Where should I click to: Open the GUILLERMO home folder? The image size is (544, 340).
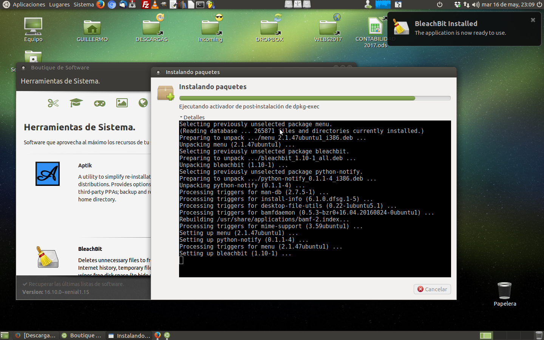click(92, 31)
